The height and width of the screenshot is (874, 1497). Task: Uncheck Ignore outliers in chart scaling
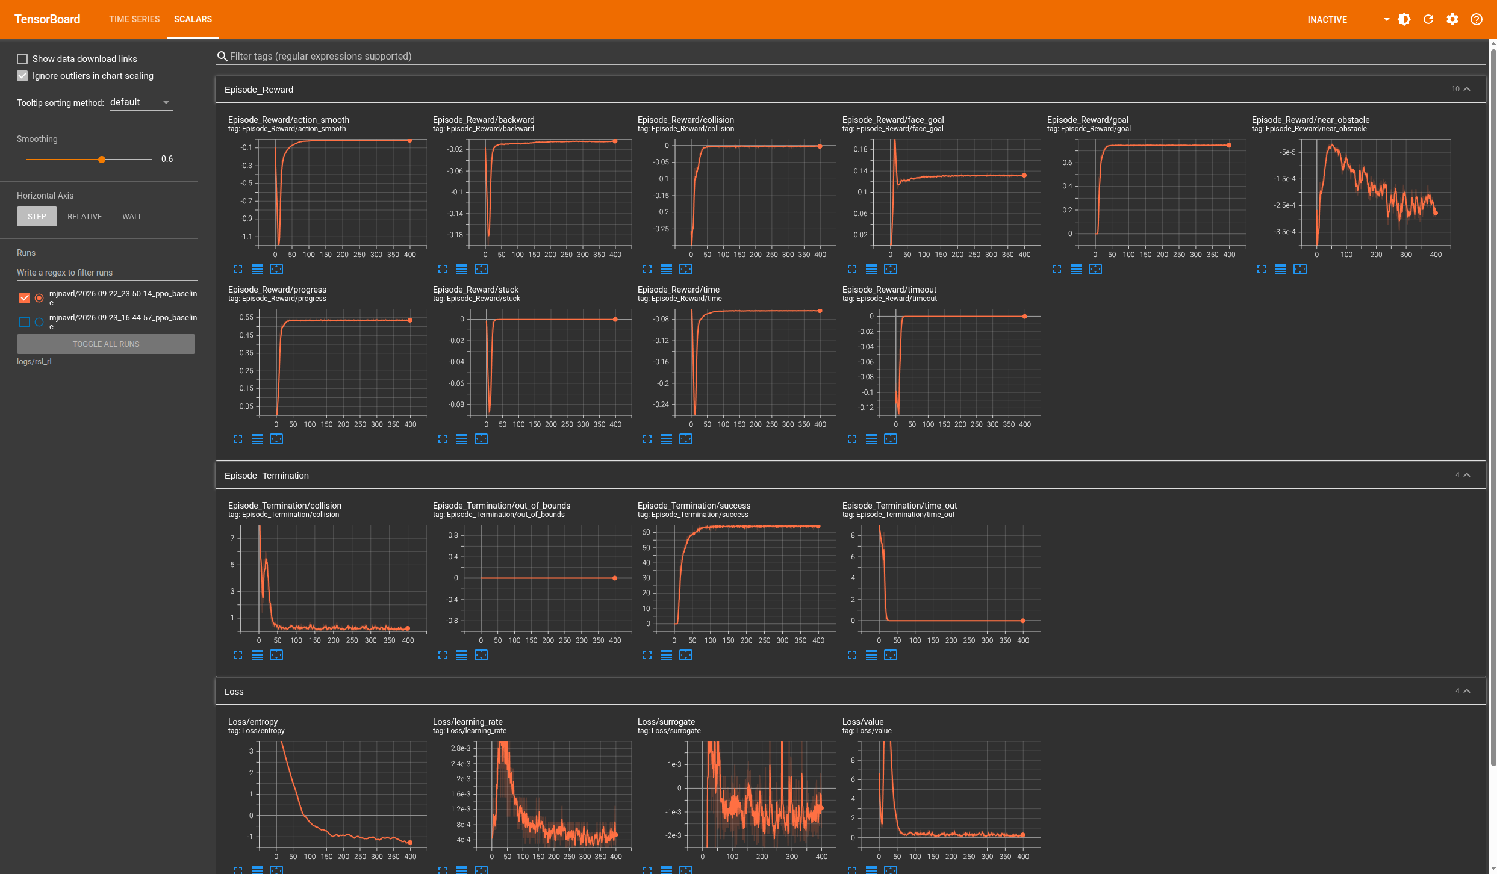pyautogui.click(x=22, y=76)
